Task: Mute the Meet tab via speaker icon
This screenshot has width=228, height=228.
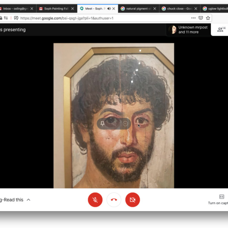Action: click(108, 8)
